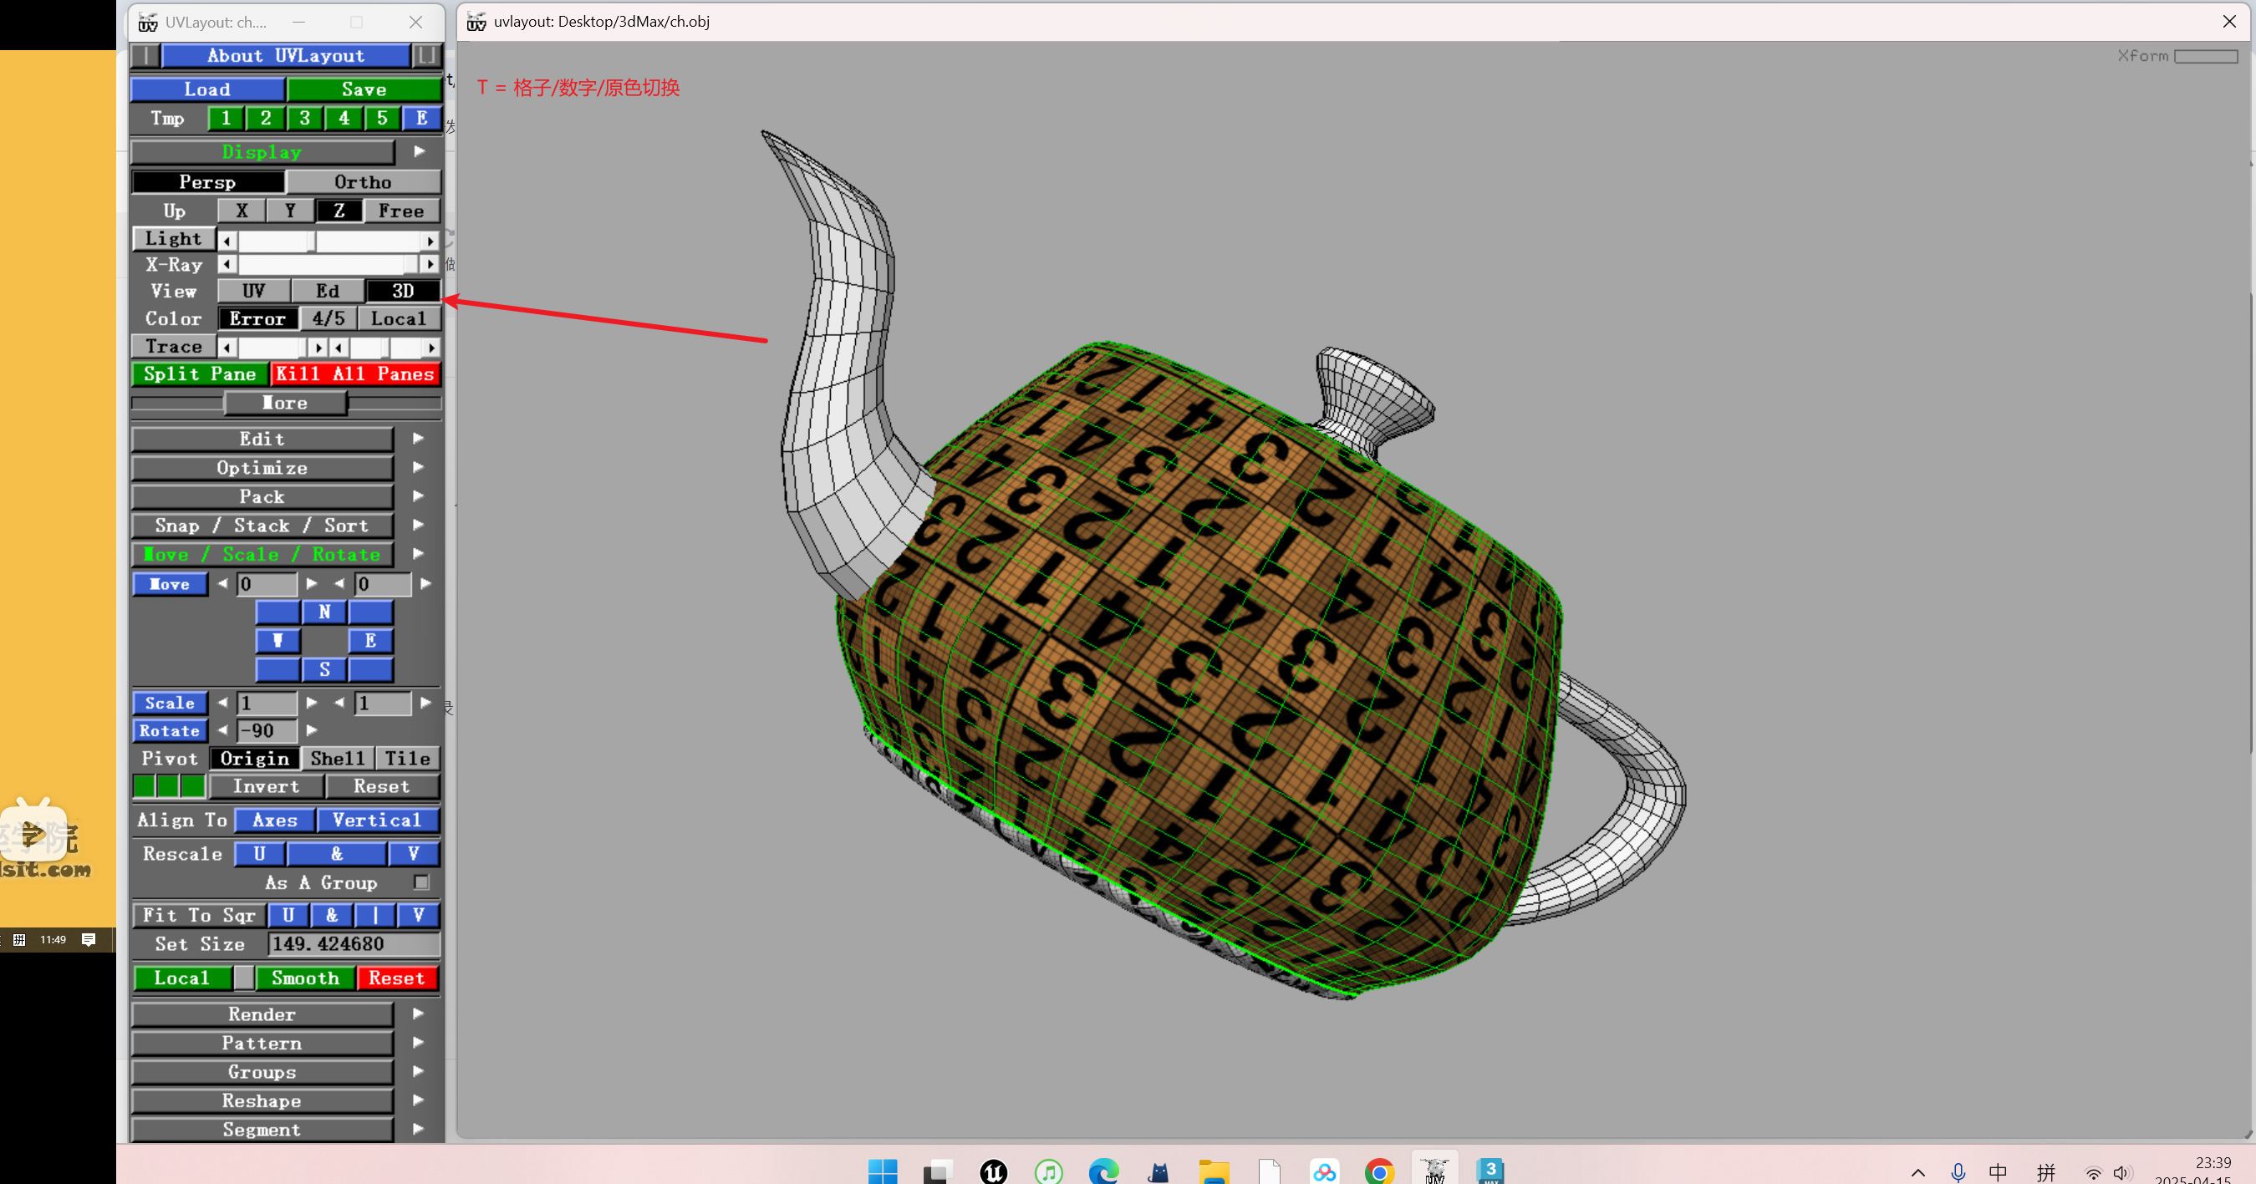Switch to the Ed view
Viewport: 2256px width, 1184px height.
click(x=328, y=291)
